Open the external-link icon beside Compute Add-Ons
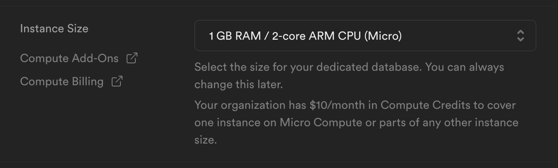Image resolution: width=558 pixels, height=168 pixels. (x=132, y=58)
